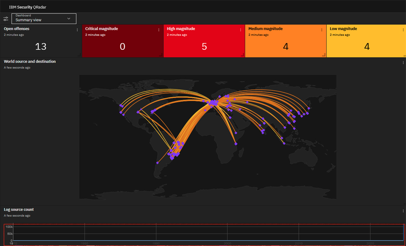
Task: Open World source and destination overflow menu
Action: (x=403, y=63)
